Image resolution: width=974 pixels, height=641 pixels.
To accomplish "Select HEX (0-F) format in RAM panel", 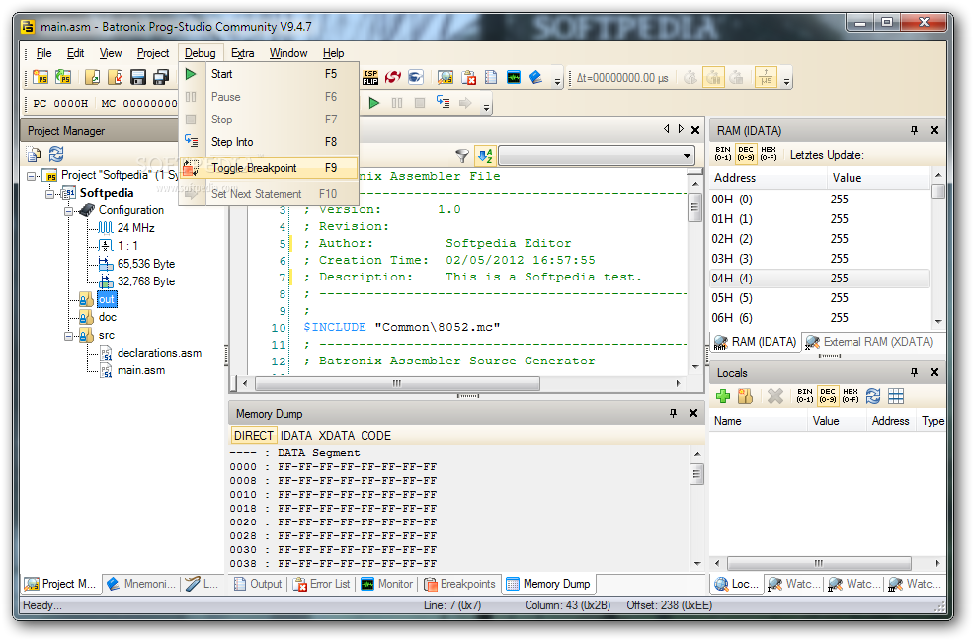I will 769,154.
